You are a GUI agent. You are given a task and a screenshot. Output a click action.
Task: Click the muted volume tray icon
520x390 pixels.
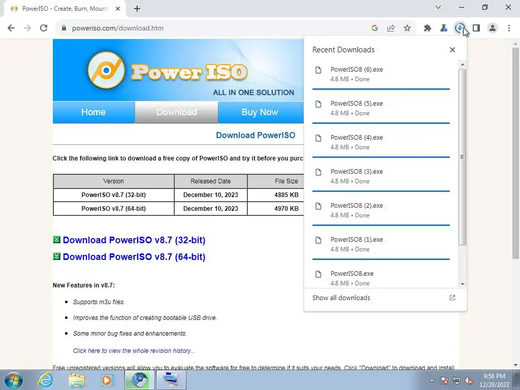pos(469,380)
